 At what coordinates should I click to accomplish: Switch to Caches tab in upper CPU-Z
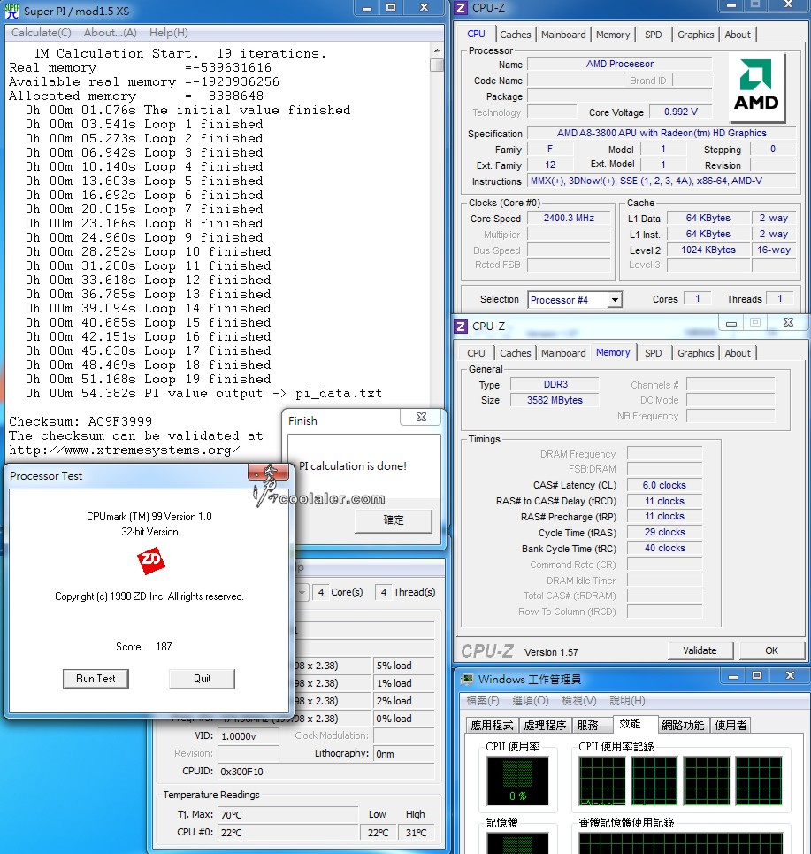click(515, 35)
